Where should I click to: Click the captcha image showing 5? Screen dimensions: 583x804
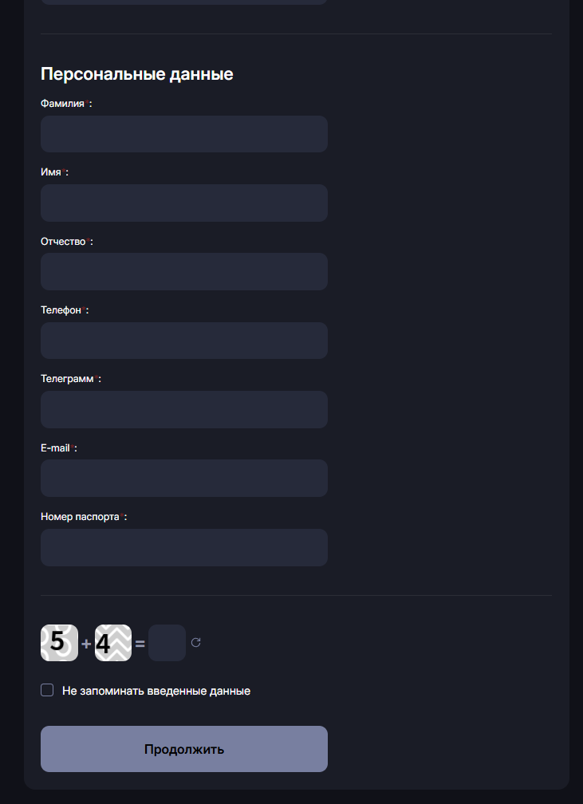point(59,643)
